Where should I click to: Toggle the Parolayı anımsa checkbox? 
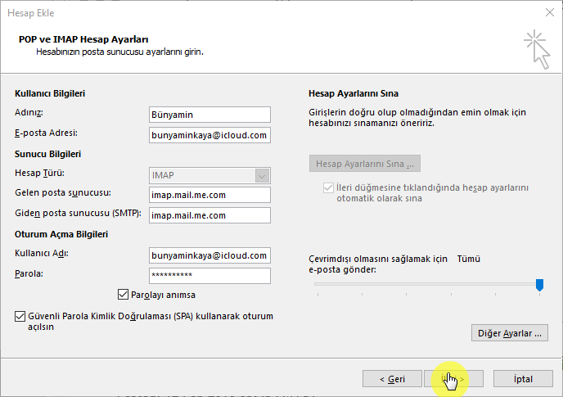(x=123, y=294)
